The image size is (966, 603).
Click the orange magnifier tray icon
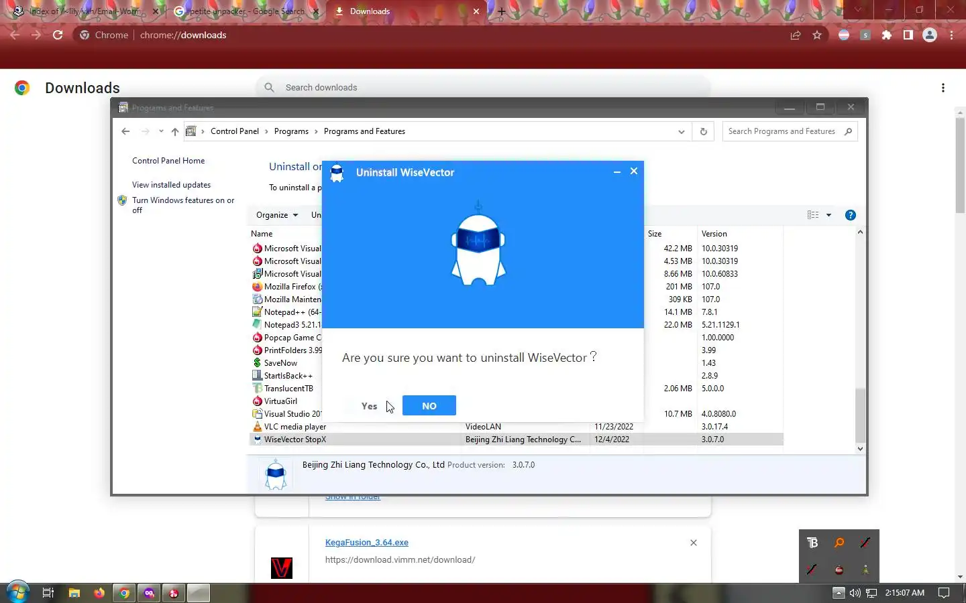click(839, 543)
